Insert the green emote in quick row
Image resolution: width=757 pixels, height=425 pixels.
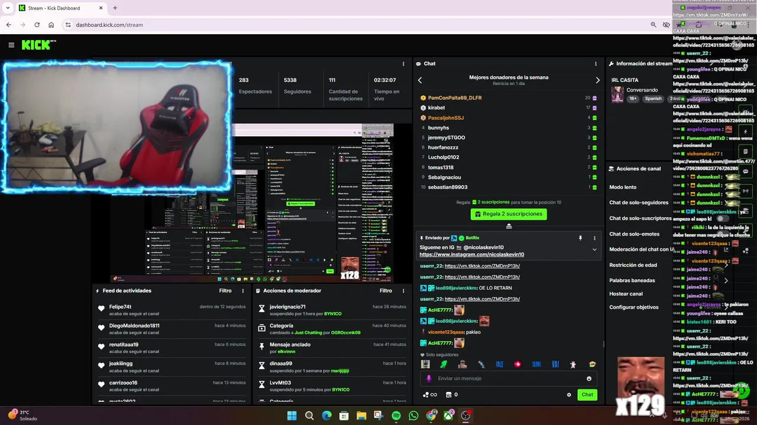(444, 364)
